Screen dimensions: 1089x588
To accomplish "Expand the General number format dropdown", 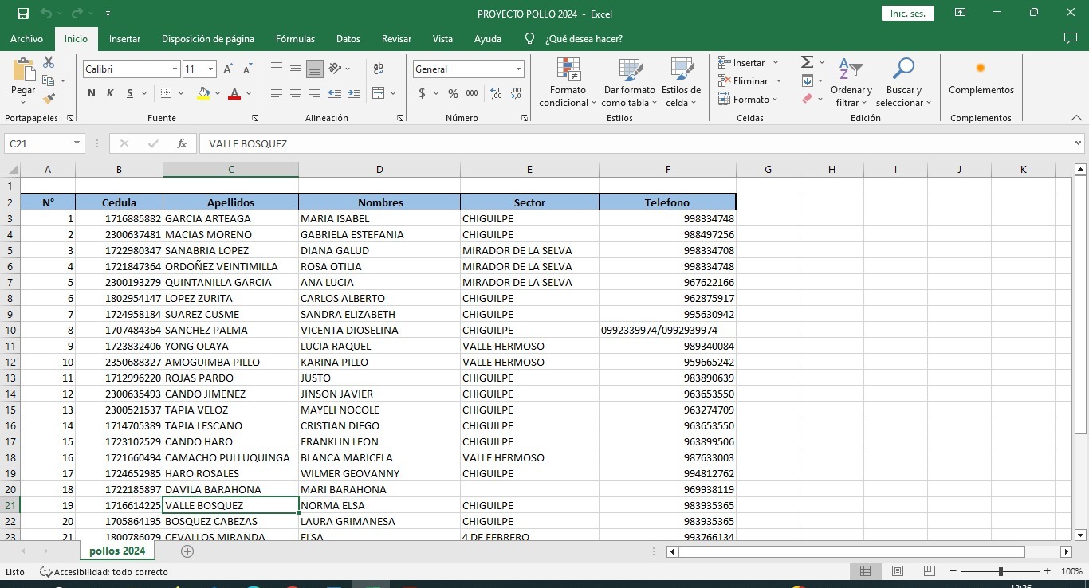I will [519, 69].
